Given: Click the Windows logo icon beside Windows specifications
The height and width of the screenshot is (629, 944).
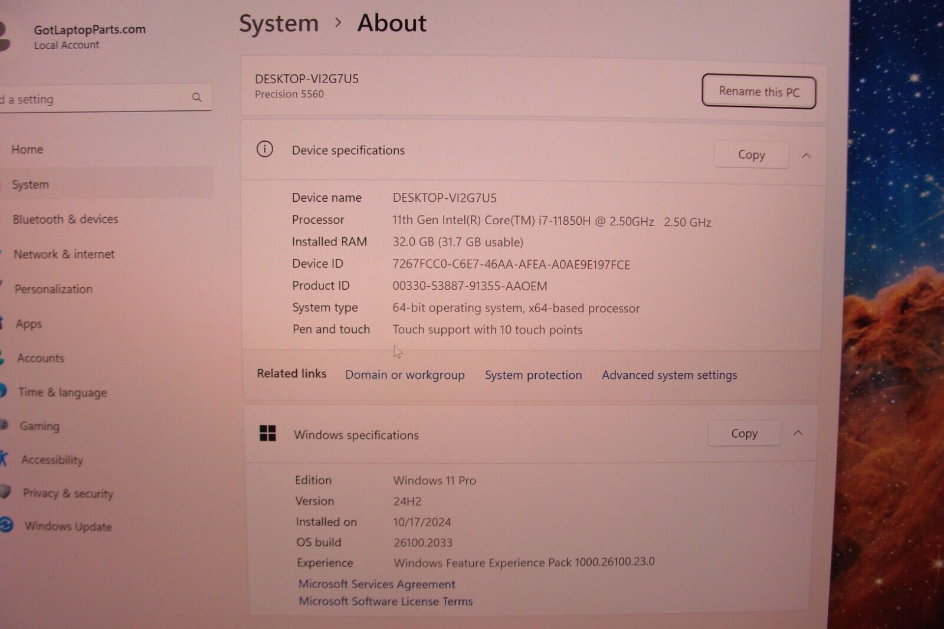Looking at the screenshot, I should [268, 433].
